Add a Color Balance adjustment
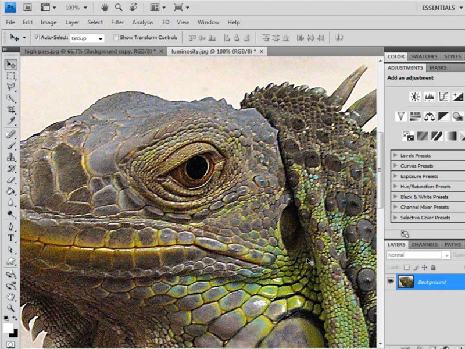The image size is (465, 349). pyautogui.click(x=430, y=116)
